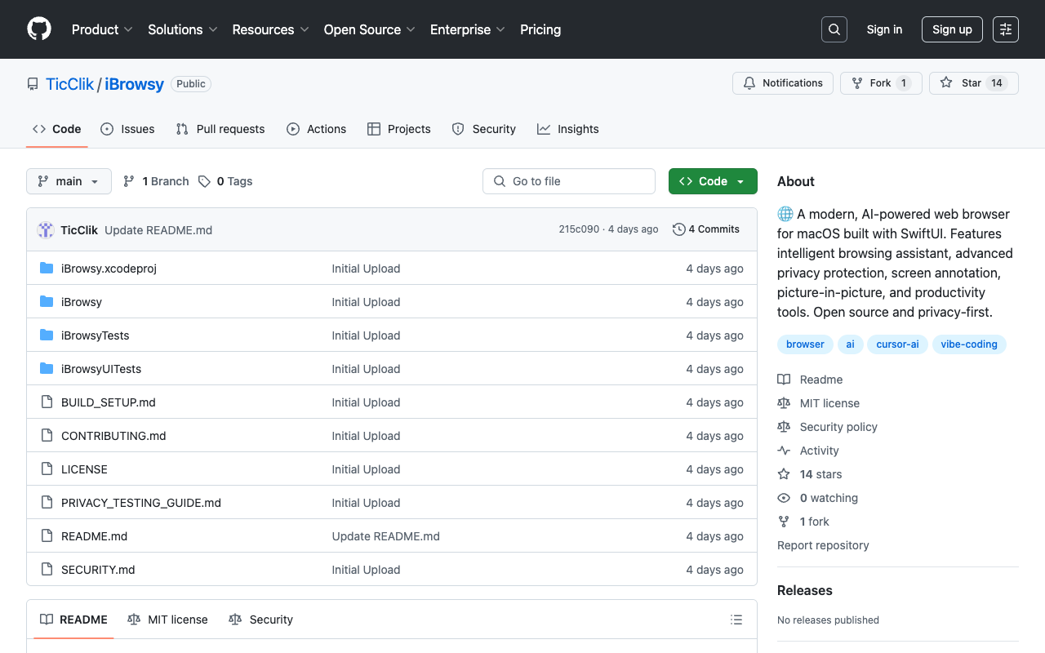
Task: Open the main branch selector
Action: [69, 180]
